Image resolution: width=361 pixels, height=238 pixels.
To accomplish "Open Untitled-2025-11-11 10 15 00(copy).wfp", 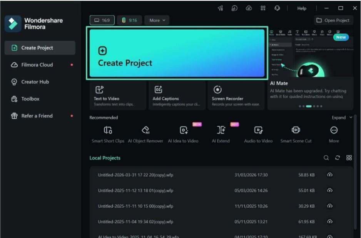I will 135,206.
